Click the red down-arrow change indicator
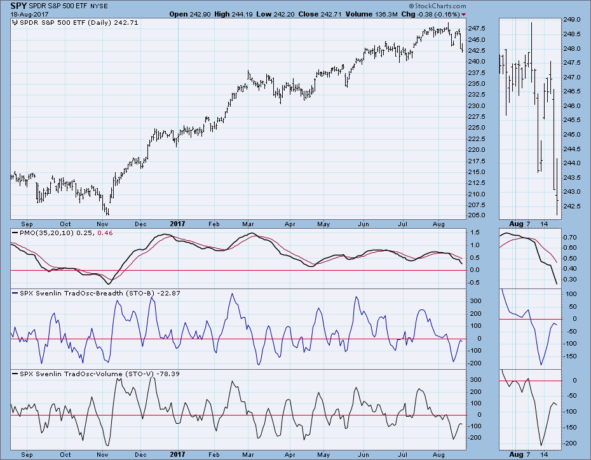This screenshot has height=460, width=591. coord(463,15)
